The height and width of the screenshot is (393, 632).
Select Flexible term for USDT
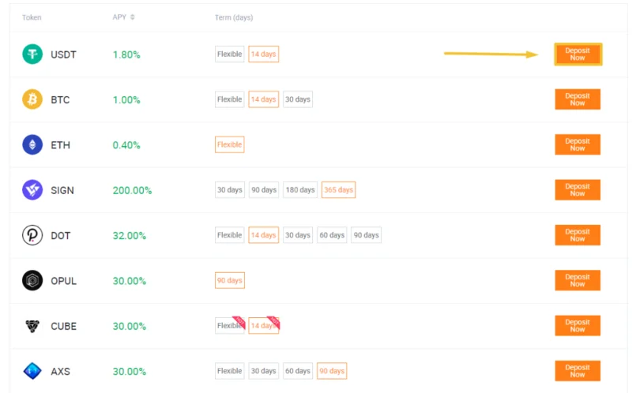coord(229,54)
